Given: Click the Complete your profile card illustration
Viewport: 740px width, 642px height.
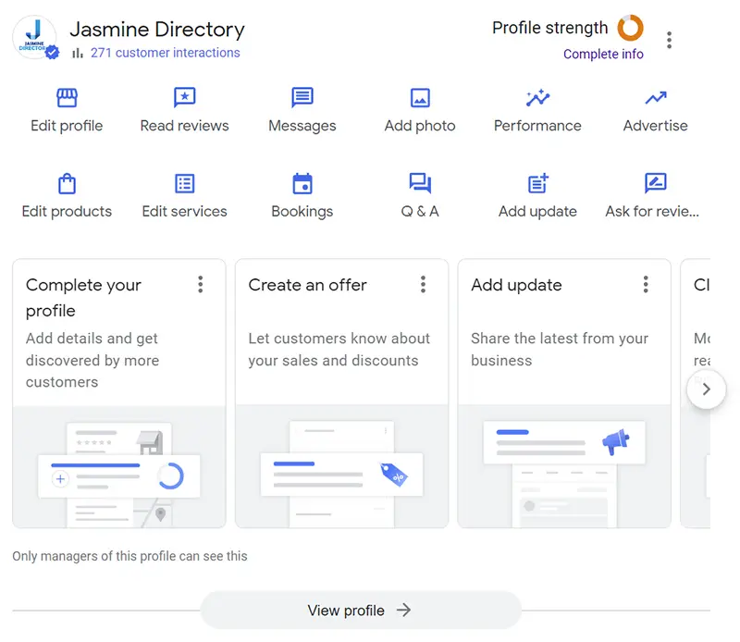Looking at the screenshot, I should pos(119,466).
